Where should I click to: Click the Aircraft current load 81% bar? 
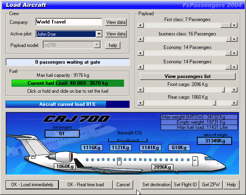click(67, 104)
